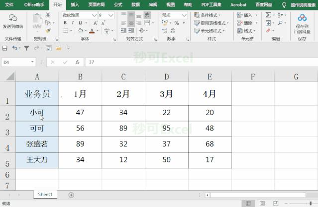Select center horizontal alignment
This screenshot has width=318, height=207.
(x=131, y=23)
